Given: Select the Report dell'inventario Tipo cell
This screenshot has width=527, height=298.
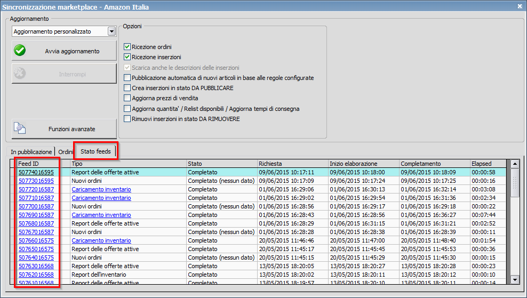Looking at the screenshot, I should pyautogui.click(x=129, y=275).
